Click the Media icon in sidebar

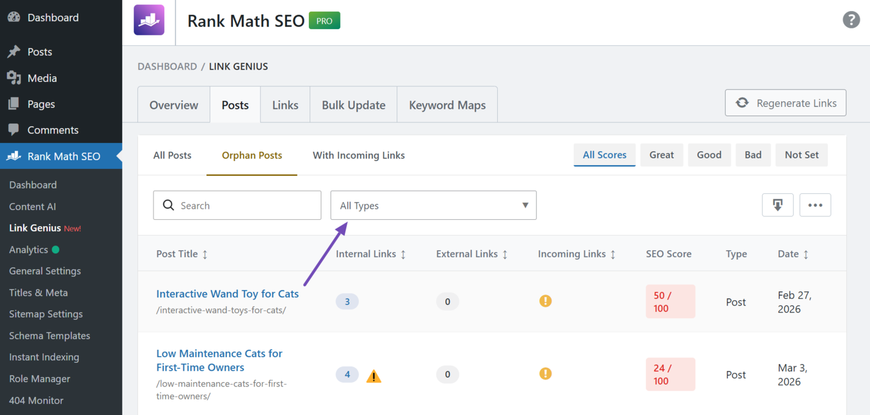pos(14,78)
